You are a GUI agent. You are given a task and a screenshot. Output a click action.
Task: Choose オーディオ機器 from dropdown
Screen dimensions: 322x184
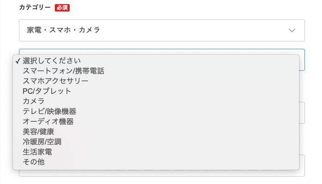click(155, 121)
